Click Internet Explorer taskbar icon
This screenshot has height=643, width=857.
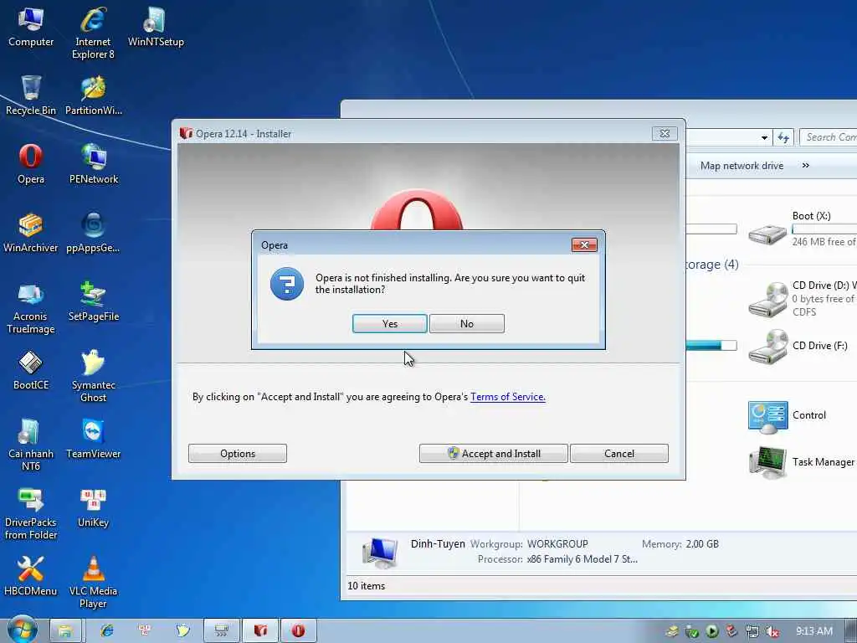(x=106, y=631)
